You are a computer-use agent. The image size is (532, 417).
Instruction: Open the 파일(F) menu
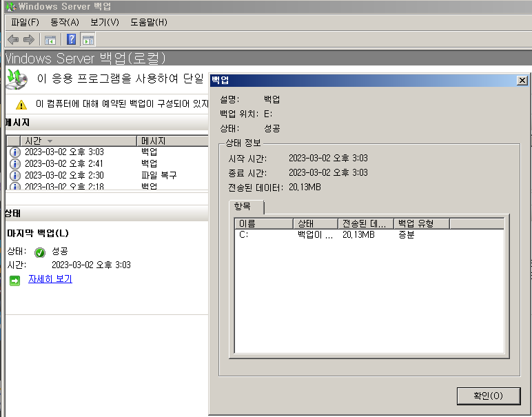point(25,22)
